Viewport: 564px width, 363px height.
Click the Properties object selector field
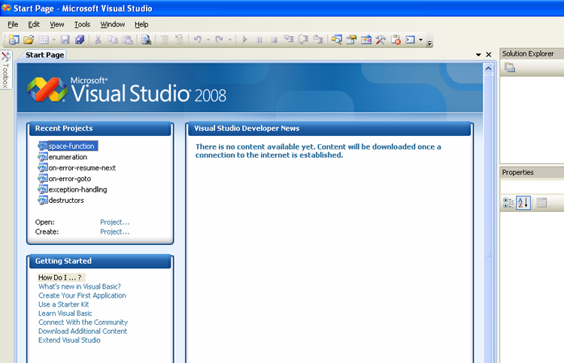click(x=532, y=187)
